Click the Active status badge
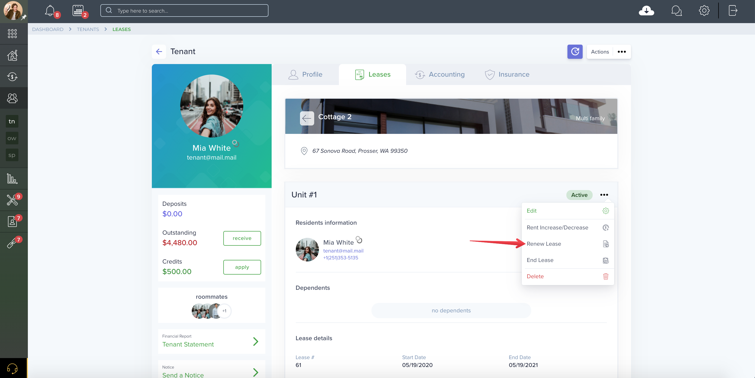 [x=579, y=195]
